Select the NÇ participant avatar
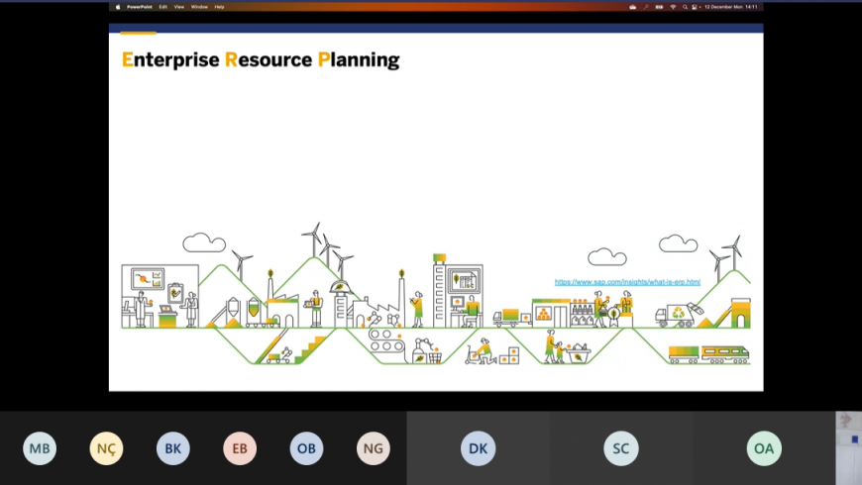This screenshot has width=862, height=485. point(106,448)
